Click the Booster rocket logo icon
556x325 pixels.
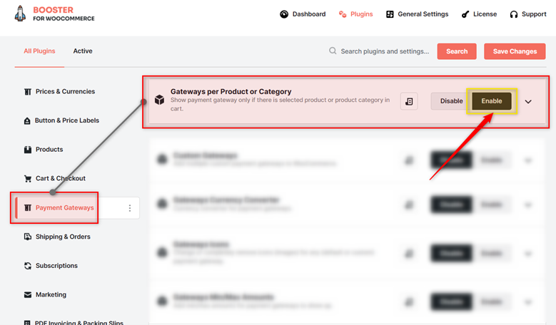pos(20,14)
